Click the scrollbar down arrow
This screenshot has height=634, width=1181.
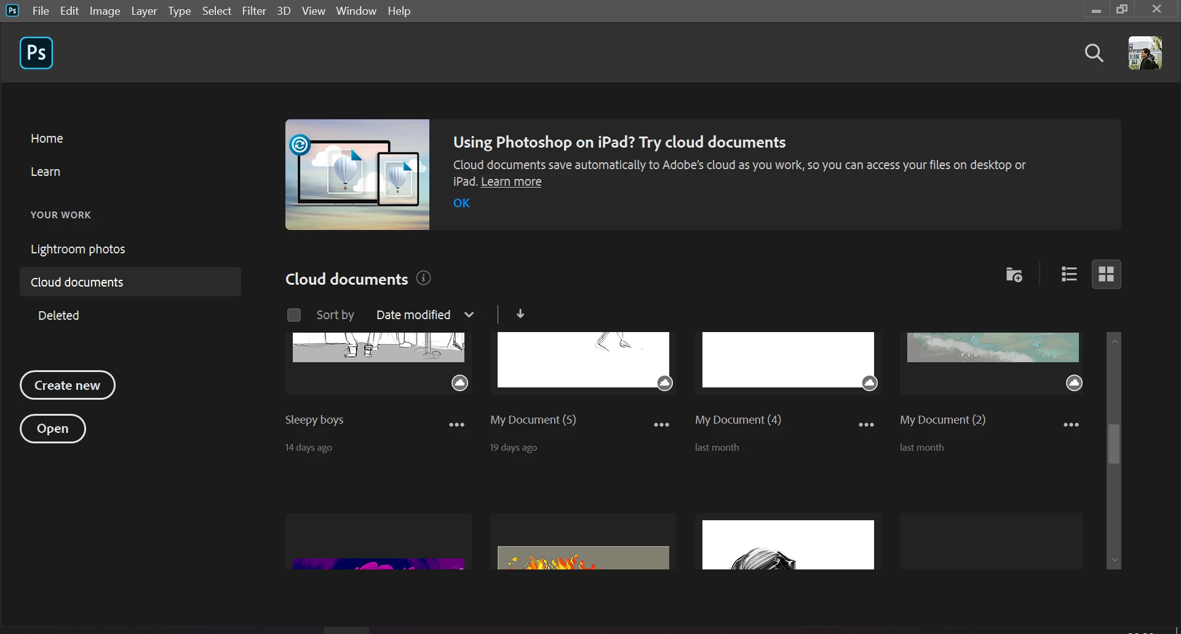1114,560
